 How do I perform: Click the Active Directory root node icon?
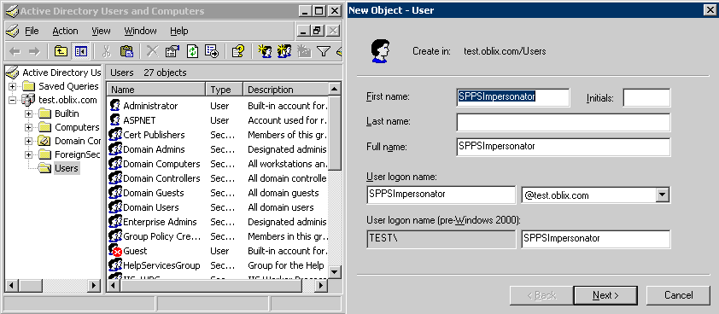[x=13, y=73]
